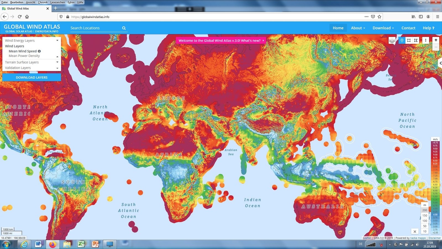The image size is (442, 249).
Task: Open the Disclaimer link
Action: click(x=434, y=238)
